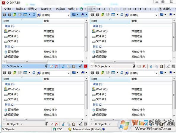
Task: Open view mode dropdown arrow in top-left pane
Action: click(x=29, y=15)
